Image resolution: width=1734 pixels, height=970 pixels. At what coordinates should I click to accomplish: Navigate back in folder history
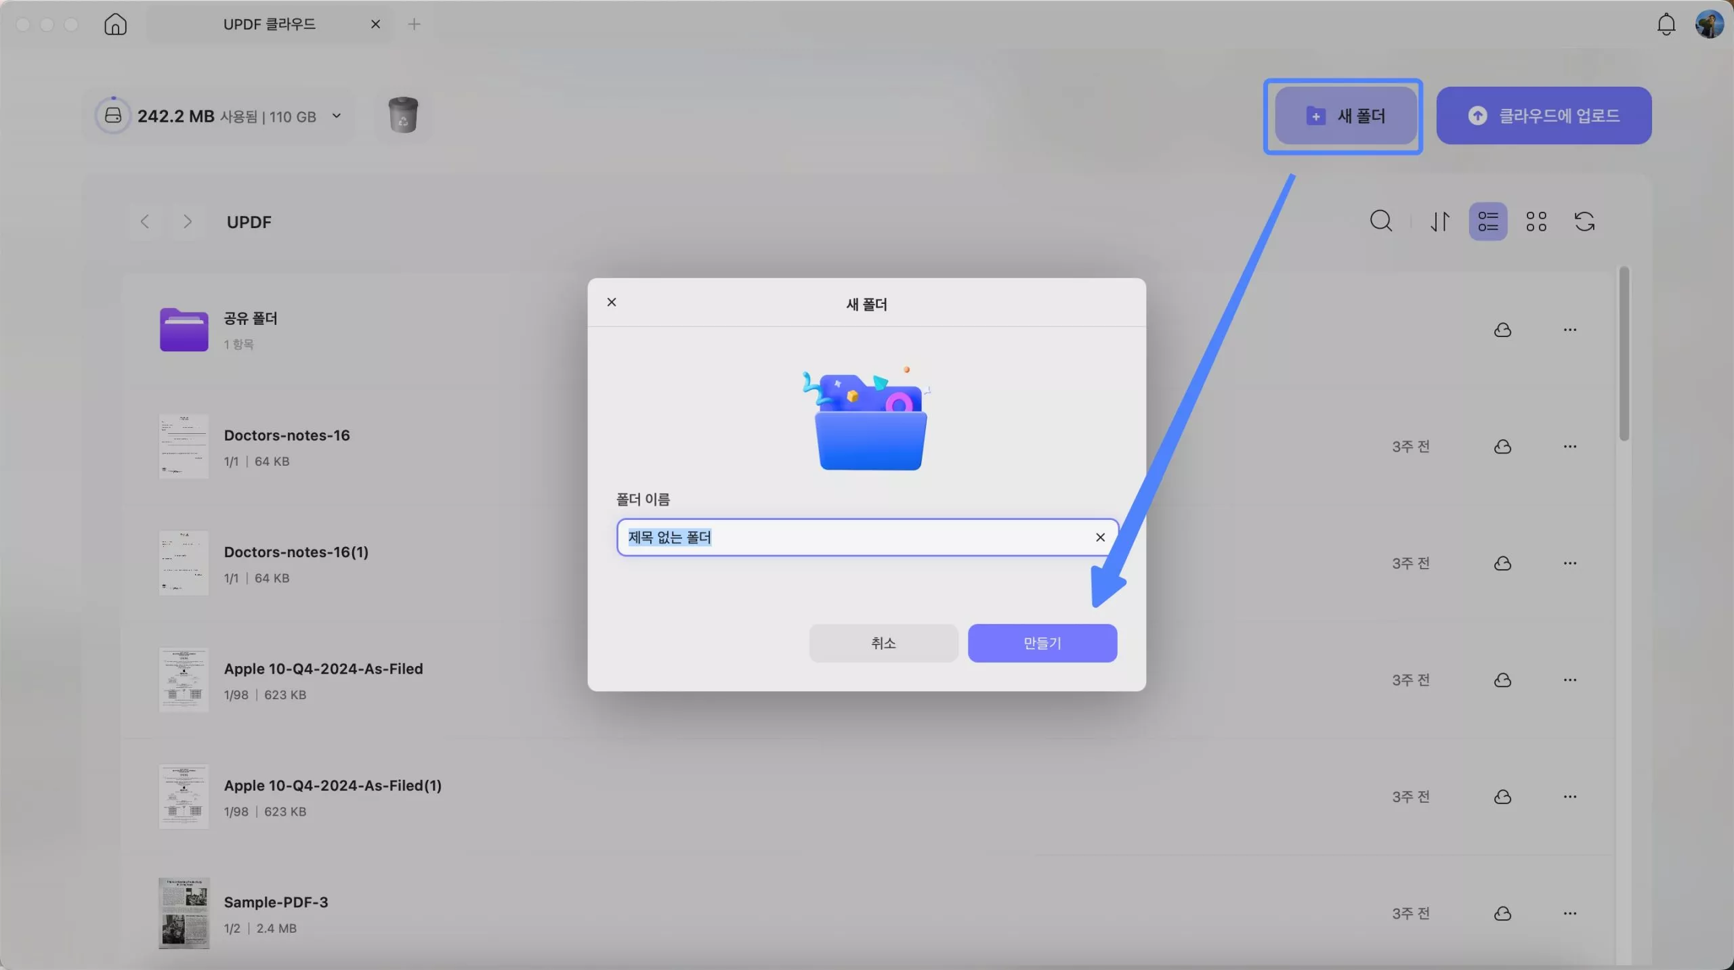[x=144, y=221]
